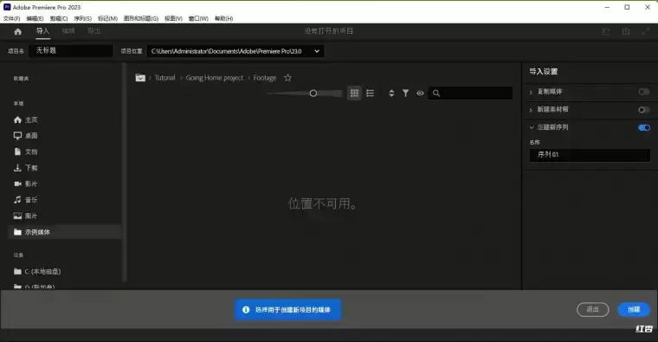The image size is (658, 342).
Task: Open the 编辑(E) menu
Action: (35, 18)
